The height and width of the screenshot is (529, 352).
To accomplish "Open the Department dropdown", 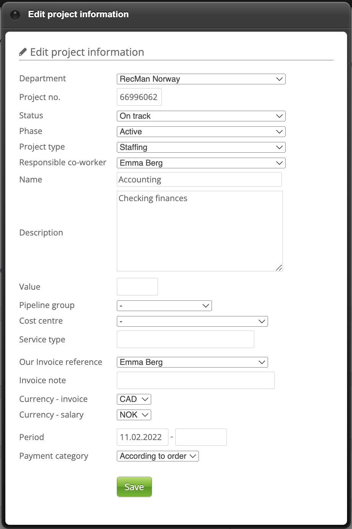I will 201,79.
